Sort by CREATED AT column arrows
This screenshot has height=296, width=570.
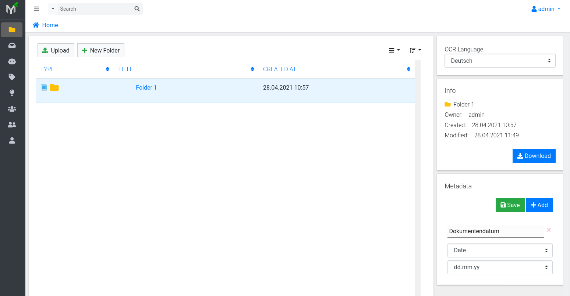tap(408, 69)
